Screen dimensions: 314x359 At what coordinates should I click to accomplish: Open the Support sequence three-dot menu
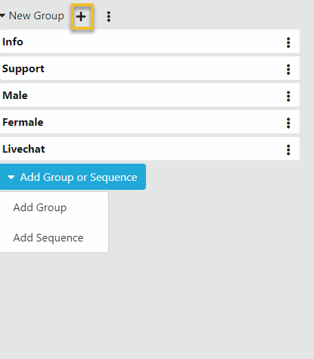(x=289, y=69)
